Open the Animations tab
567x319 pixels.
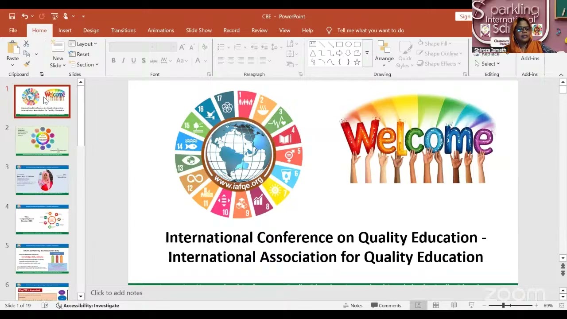pyautogui.click(x=161, y=30)
